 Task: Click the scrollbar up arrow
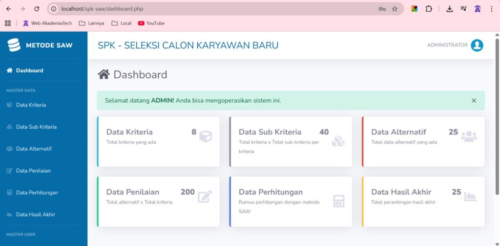pyautogui.click(x=497, y=35)
